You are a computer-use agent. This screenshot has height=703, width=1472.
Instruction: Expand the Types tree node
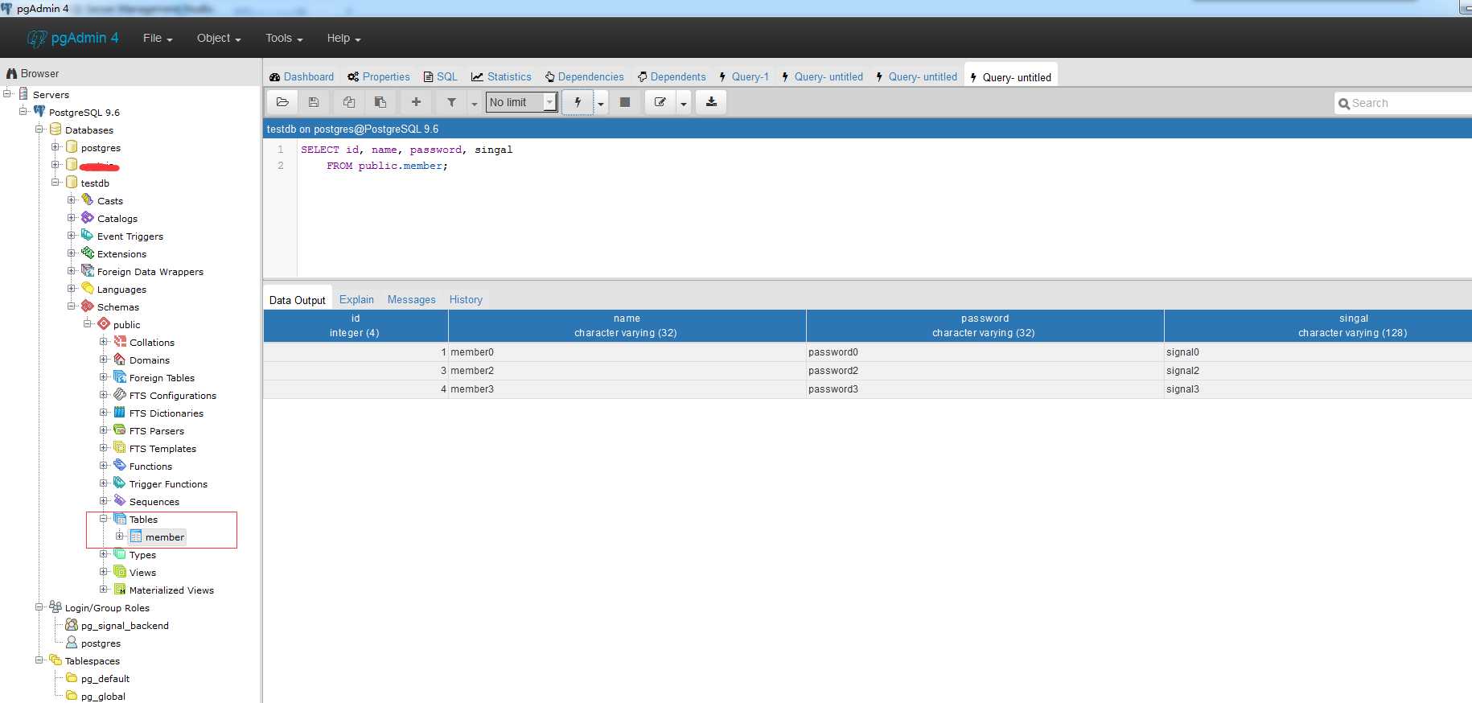104,553
